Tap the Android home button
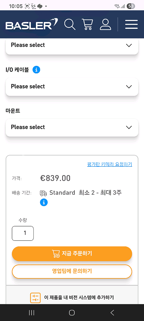 tap(72, 313)
